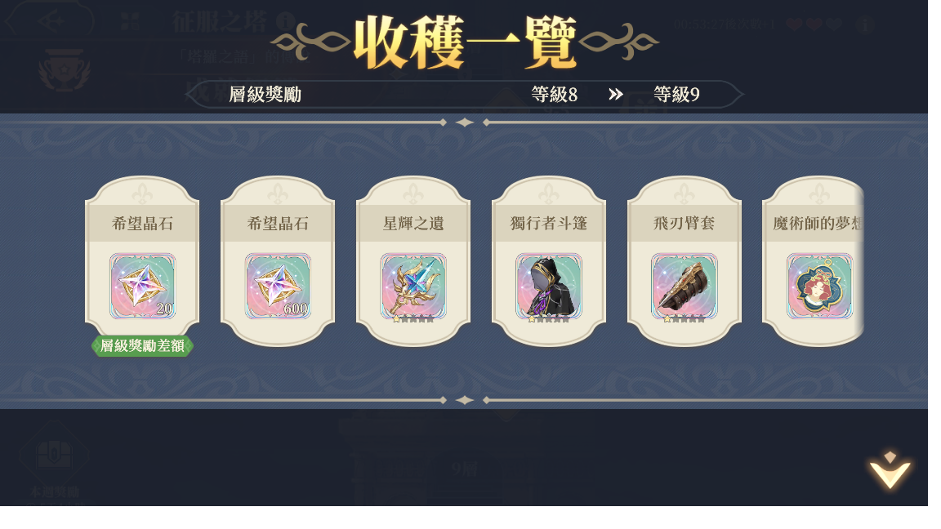Select the 魔術師的夢想 badge icon
This screenshot has height=529, width=941.
[820, 286]
